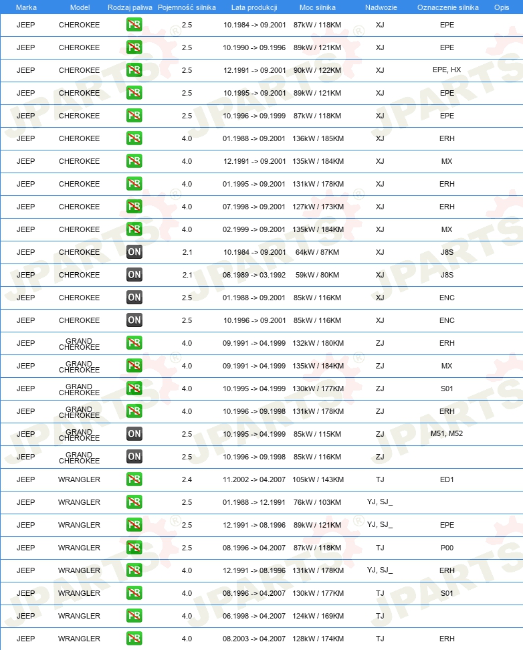Select power cell '90kW / 122KM'

click(317, 70)
